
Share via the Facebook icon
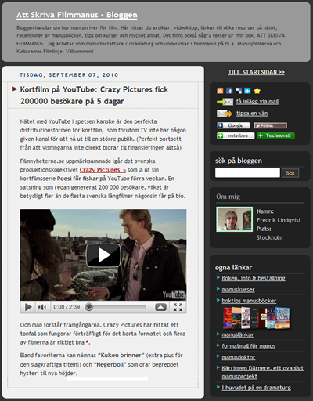pos(229,91)
